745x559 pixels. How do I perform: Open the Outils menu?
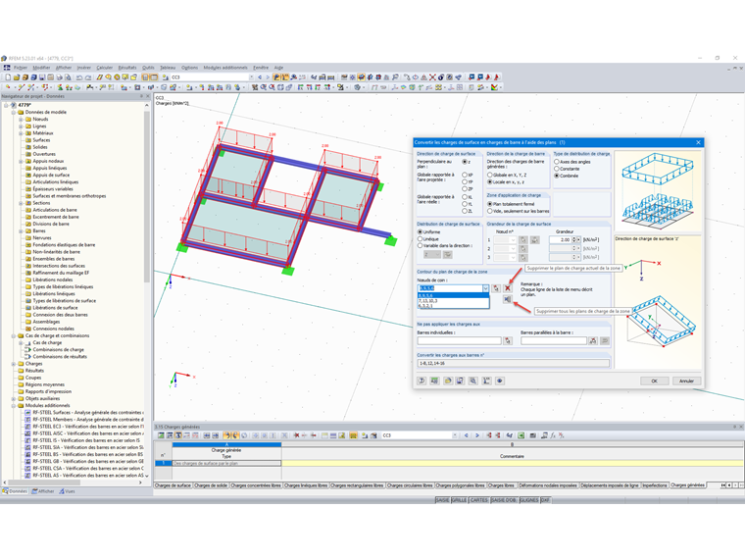148,68
